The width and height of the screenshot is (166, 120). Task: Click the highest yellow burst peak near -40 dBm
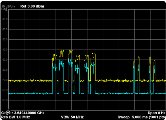pos(64,50)
